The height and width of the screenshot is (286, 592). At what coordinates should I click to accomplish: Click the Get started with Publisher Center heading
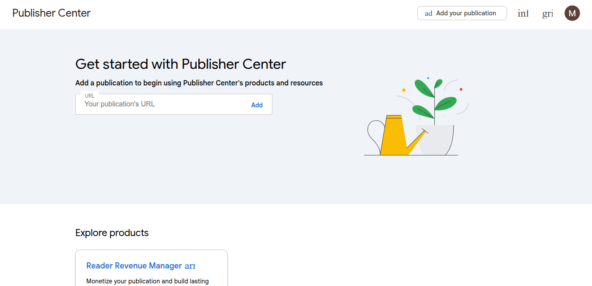(180, 64)
